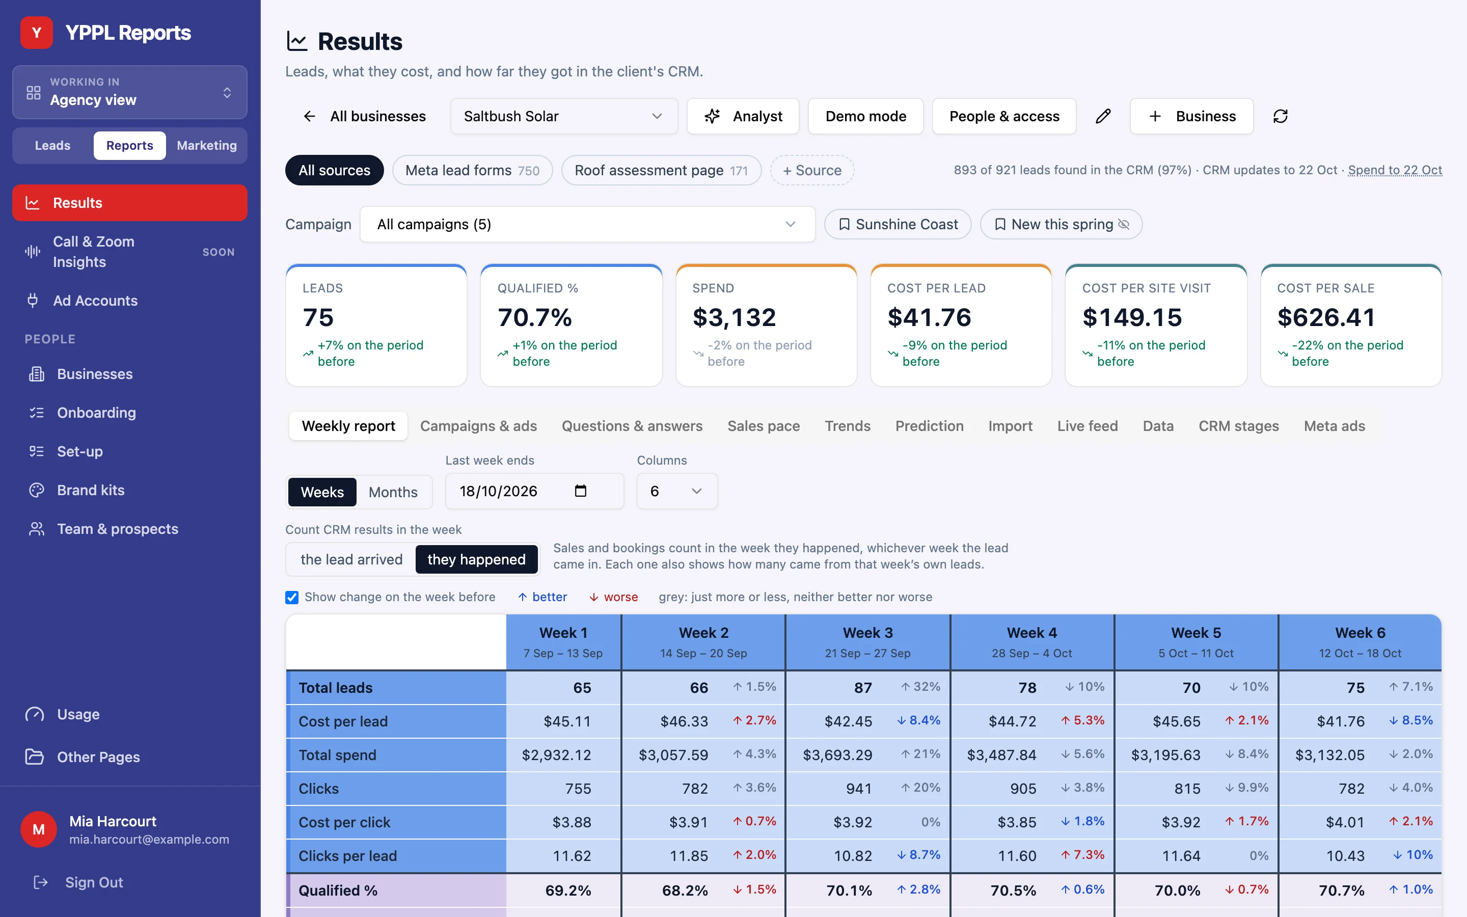Open the Campaigns & ads tab
Image resolution: width=1467 pixels, height=917 pixels.
(478, 426)
